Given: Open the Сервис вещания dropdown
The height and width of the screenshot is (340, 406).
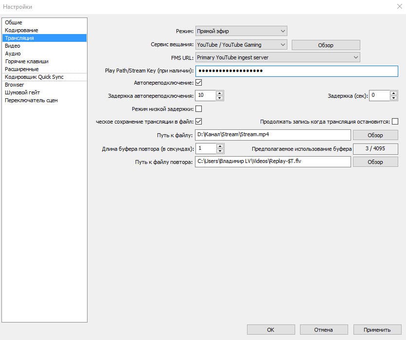Looking at the screenshot, I should [x=241, y=45].
